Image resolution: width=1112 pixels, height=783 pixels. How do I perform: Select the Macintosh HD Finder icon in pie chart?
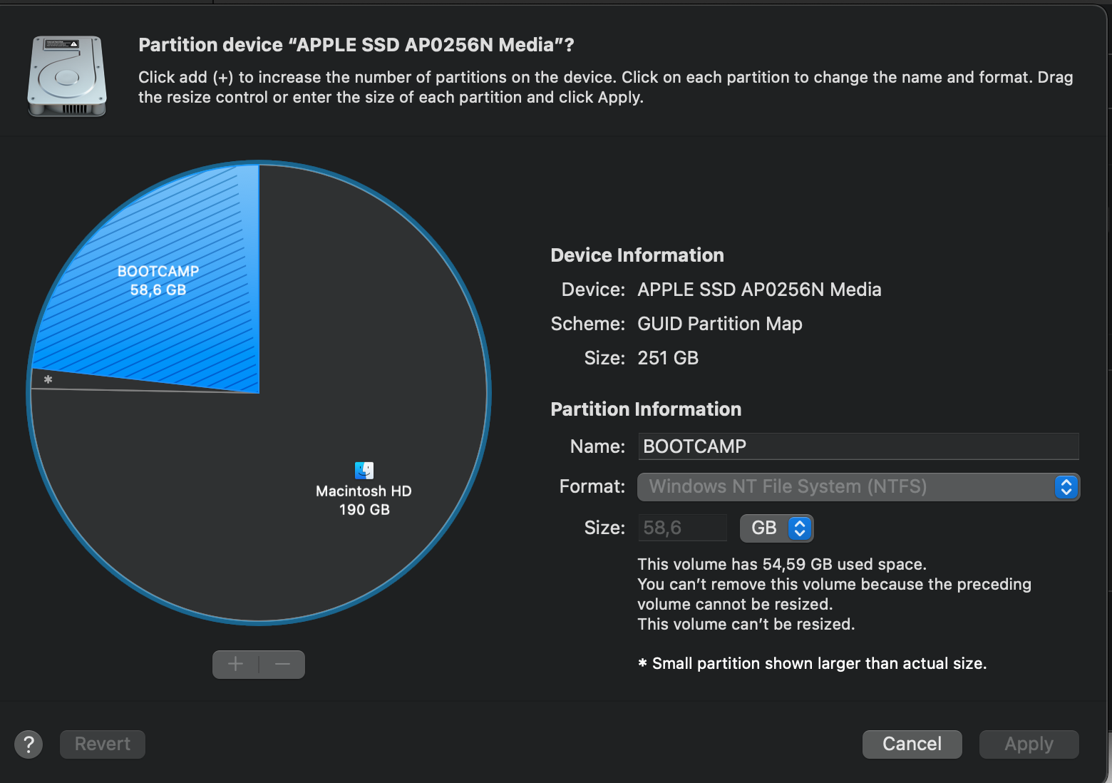click(x=364, y=469)
